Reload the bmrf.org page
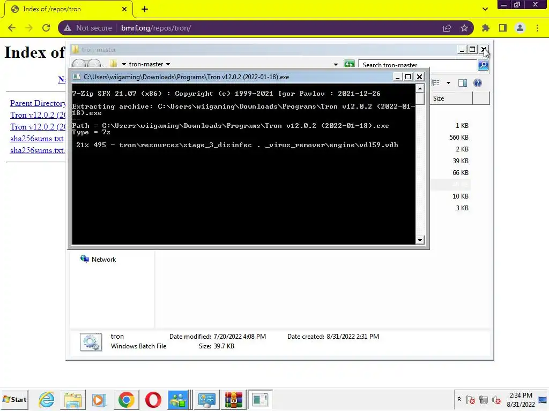Screen dimensions: 549x411 46,28
